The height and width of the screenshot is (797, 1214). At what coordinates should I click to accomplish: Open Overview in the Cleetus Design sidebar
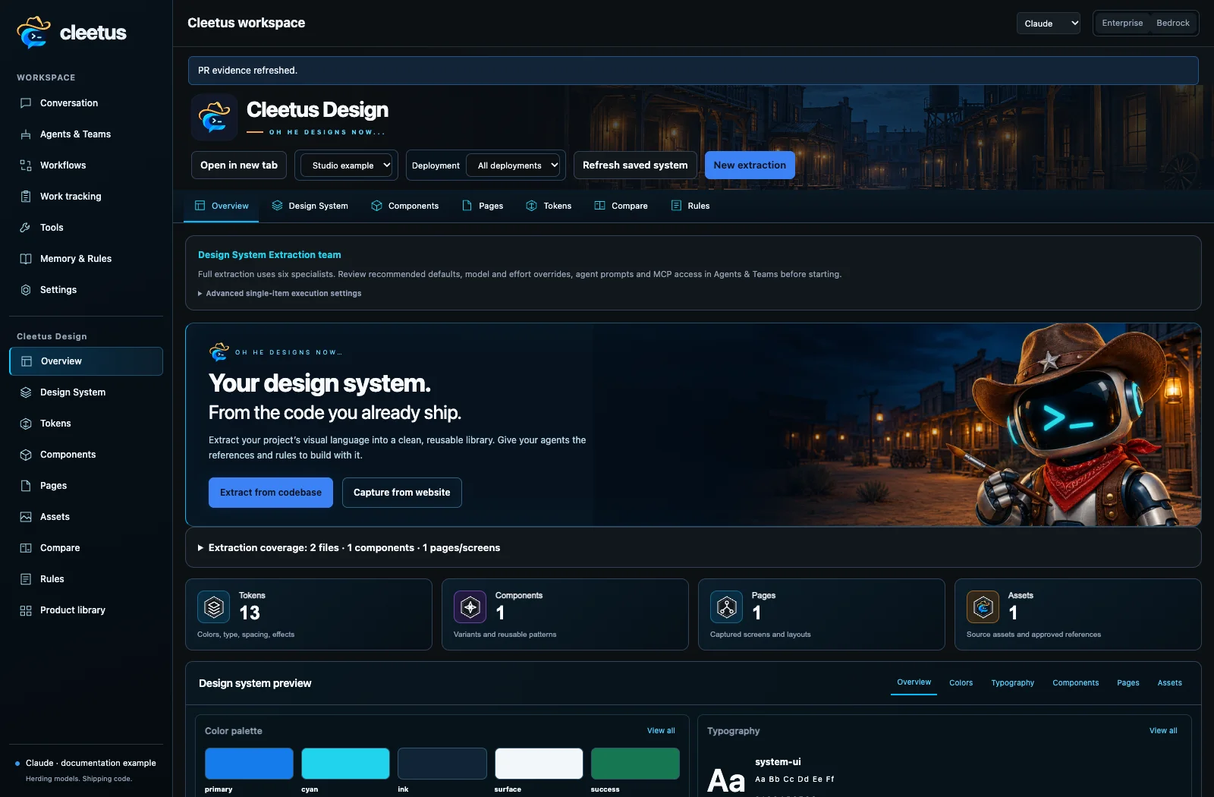tap(86, 361)
